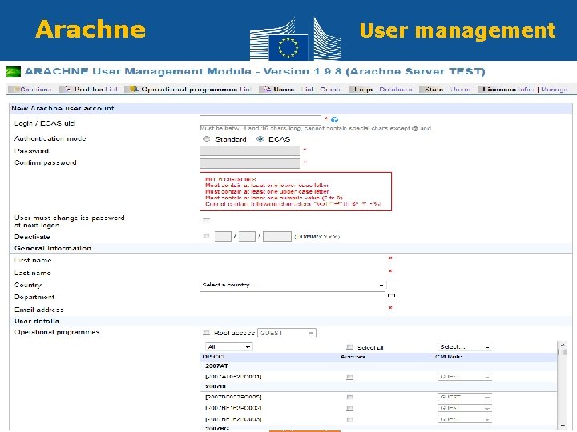Open the Stats Users link
The height and width of the screenshot is (432, 577).
460,90
